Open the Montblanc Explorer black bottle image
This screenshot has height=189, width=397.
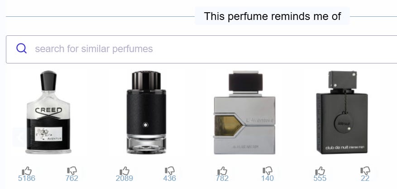146,112
